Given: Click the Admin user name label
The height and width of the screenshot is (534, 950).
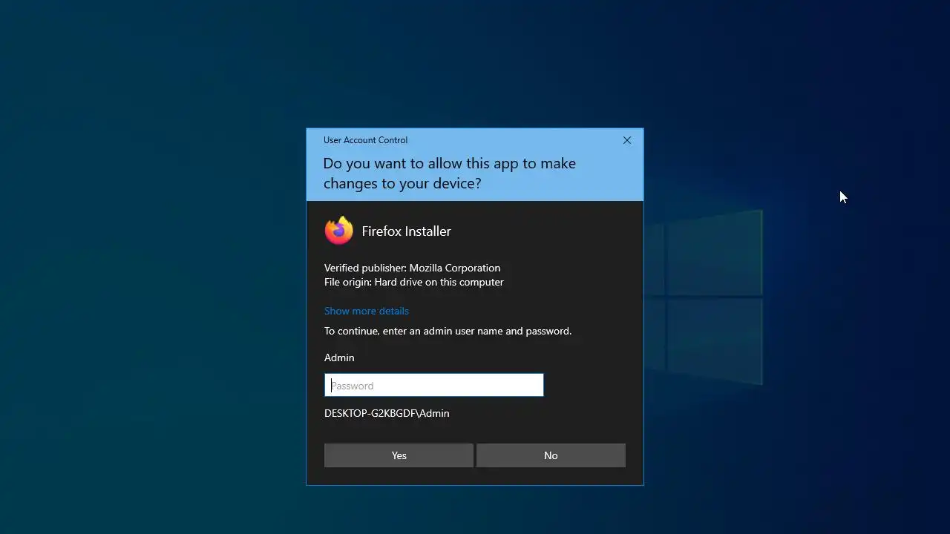Looking at the screenshot, I should 339,357.
